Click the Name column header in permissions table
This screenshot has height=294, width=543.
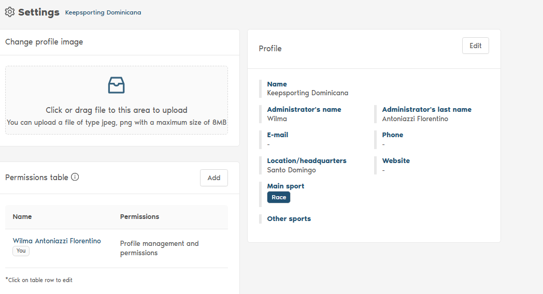pyautogui.click(x=22, y=217)
